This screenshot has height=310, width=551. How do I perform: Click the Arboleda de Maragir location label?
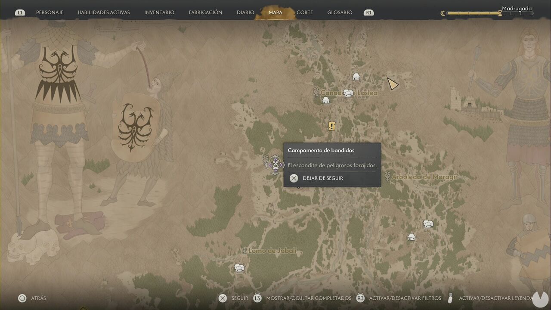424,177
